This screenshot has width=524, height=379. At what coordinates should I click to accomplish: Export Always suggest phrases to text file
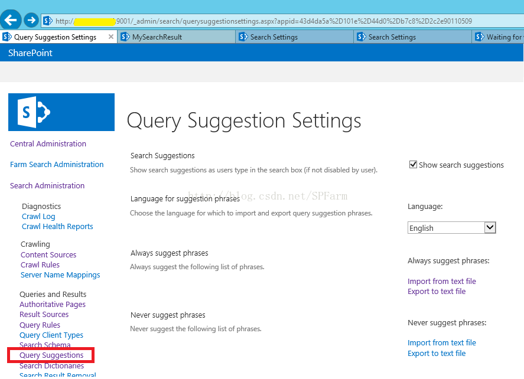[437, 292]
